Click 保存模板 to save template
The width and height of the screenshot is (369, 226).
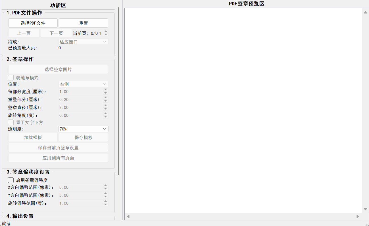pos(83,137)
